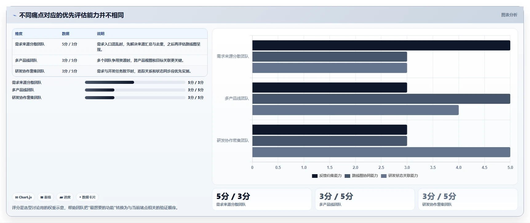Click chart y-axis label 研发协作密集团队
The image size is (530, 223).
coord(233,140)
